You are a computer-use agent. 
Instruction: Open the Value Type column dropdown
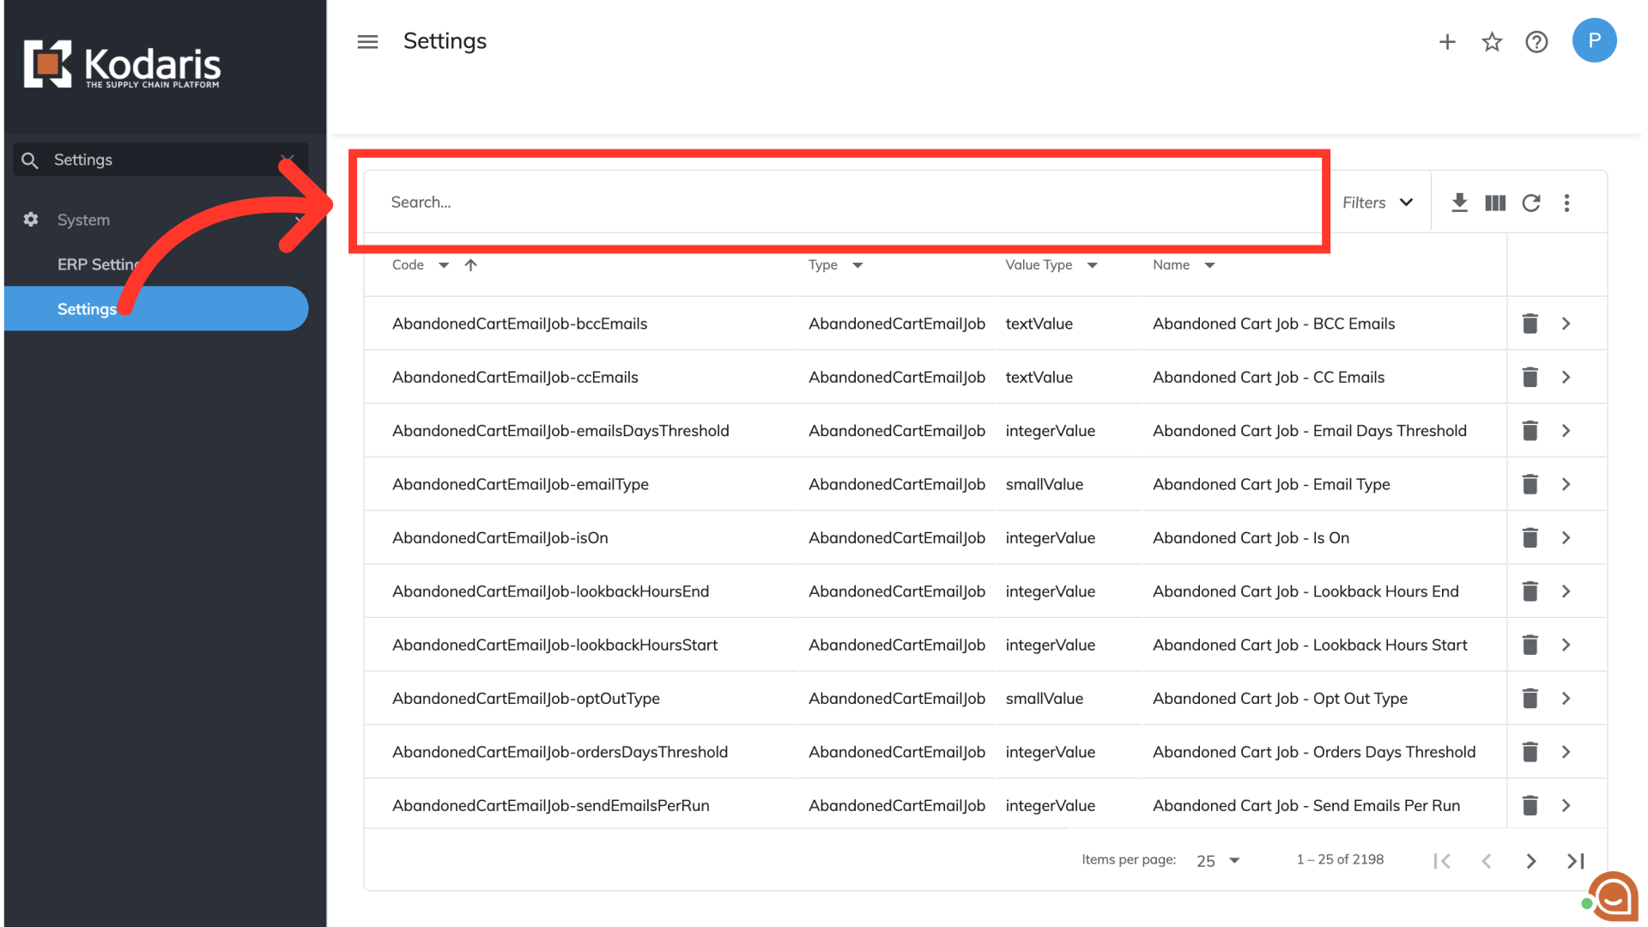point(1092,265)
